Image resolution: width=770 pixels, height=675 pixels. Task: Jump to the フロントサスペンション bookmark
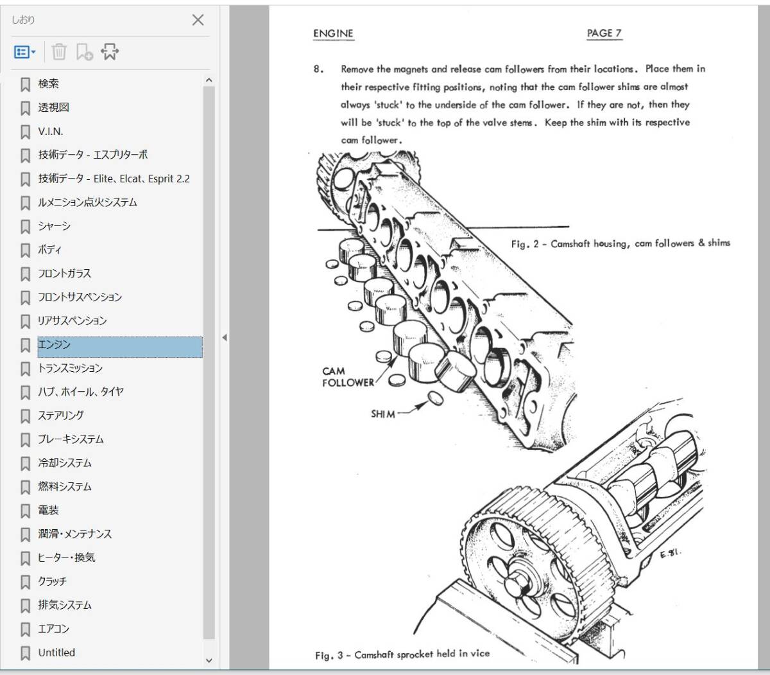[x=80, y=297]
